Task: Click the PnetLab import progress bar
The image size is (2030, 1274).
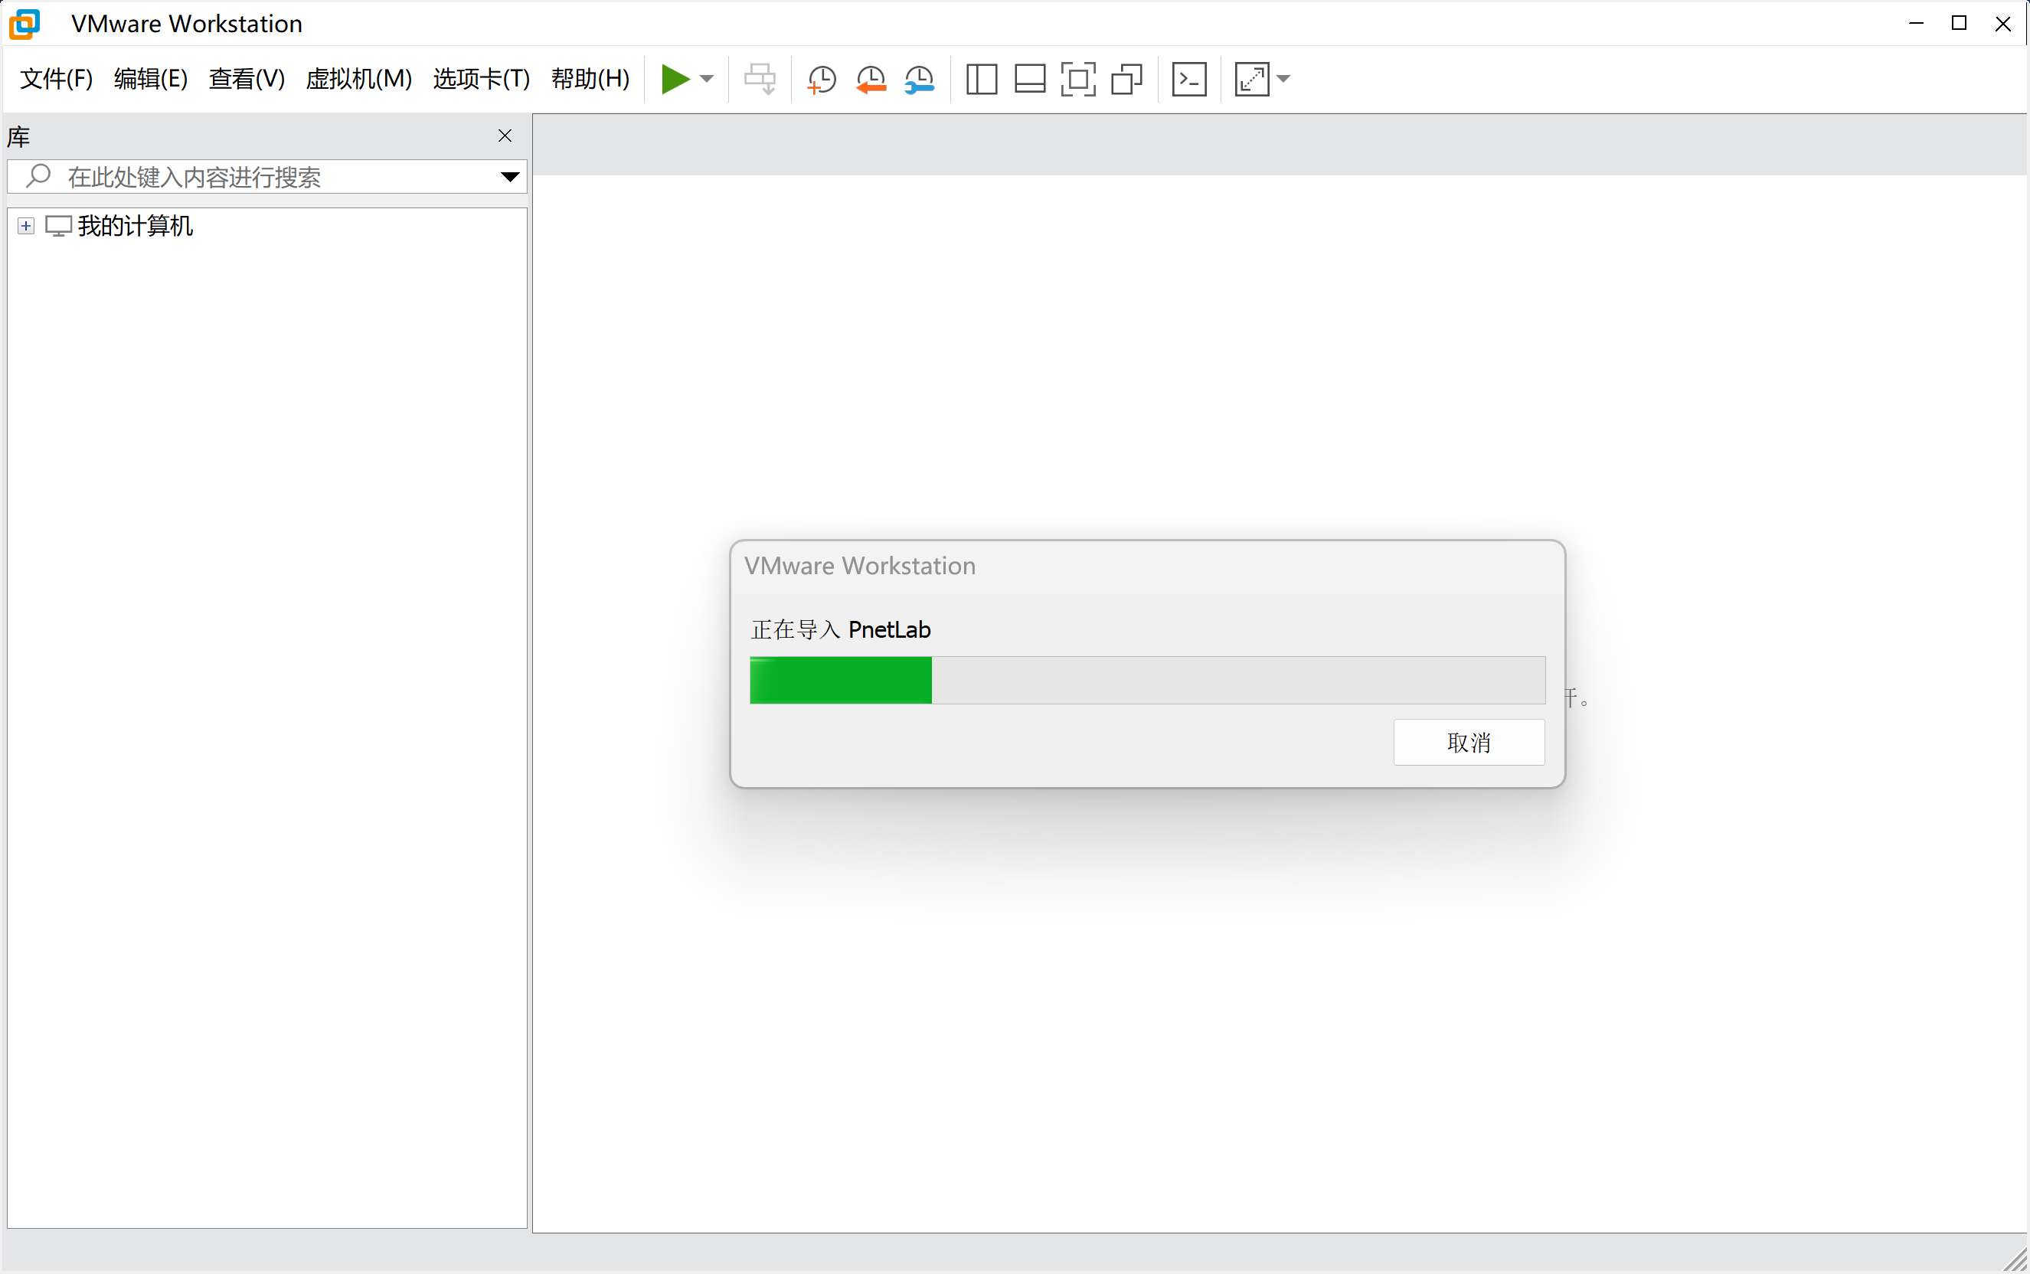Action: coord(1147,680)
